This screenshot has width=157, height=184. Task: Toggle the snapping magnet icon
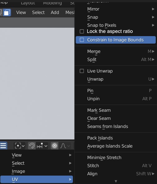(32, 146)
